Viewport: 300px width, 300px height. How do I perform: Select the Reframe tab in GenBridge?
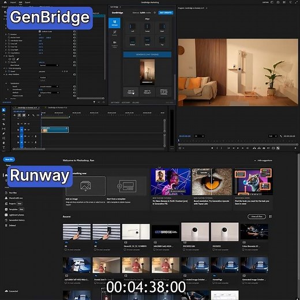click(114, 23)
